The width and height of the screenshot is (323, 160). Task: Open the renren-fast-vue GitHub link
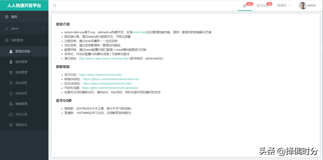pyautogui.click(x=111, y=79)
